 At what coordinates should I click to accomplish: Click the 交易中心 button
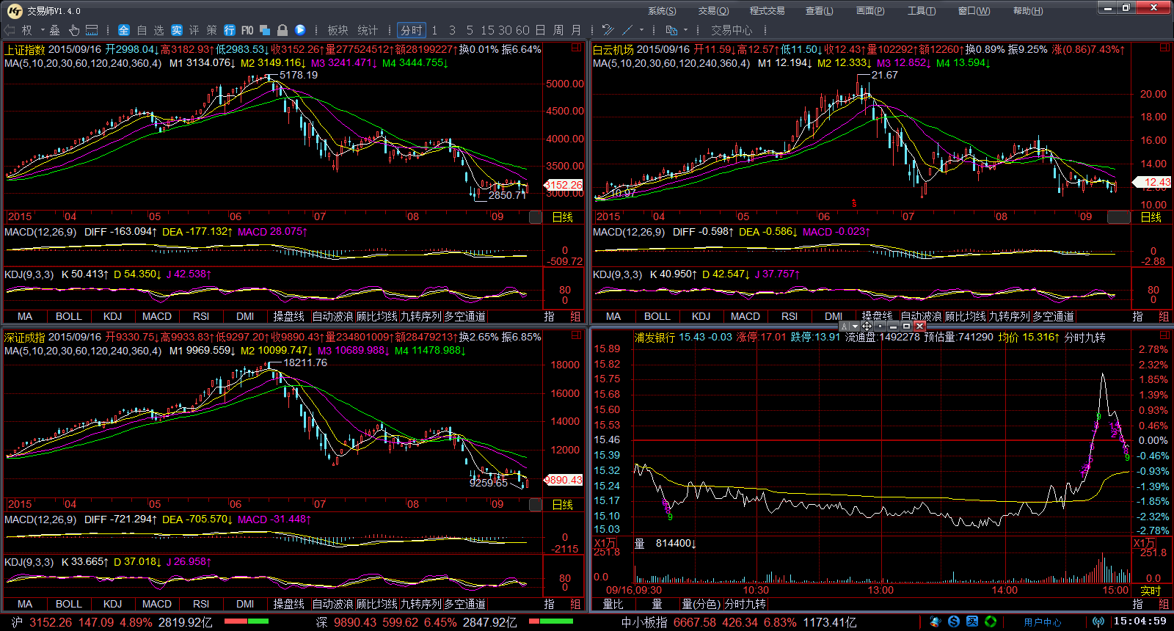click(732, 30)
